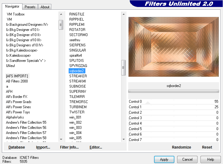This screenshot has width=223, height=164.
Task: Choose the win_004 filter
Action: tap(75, 133)
